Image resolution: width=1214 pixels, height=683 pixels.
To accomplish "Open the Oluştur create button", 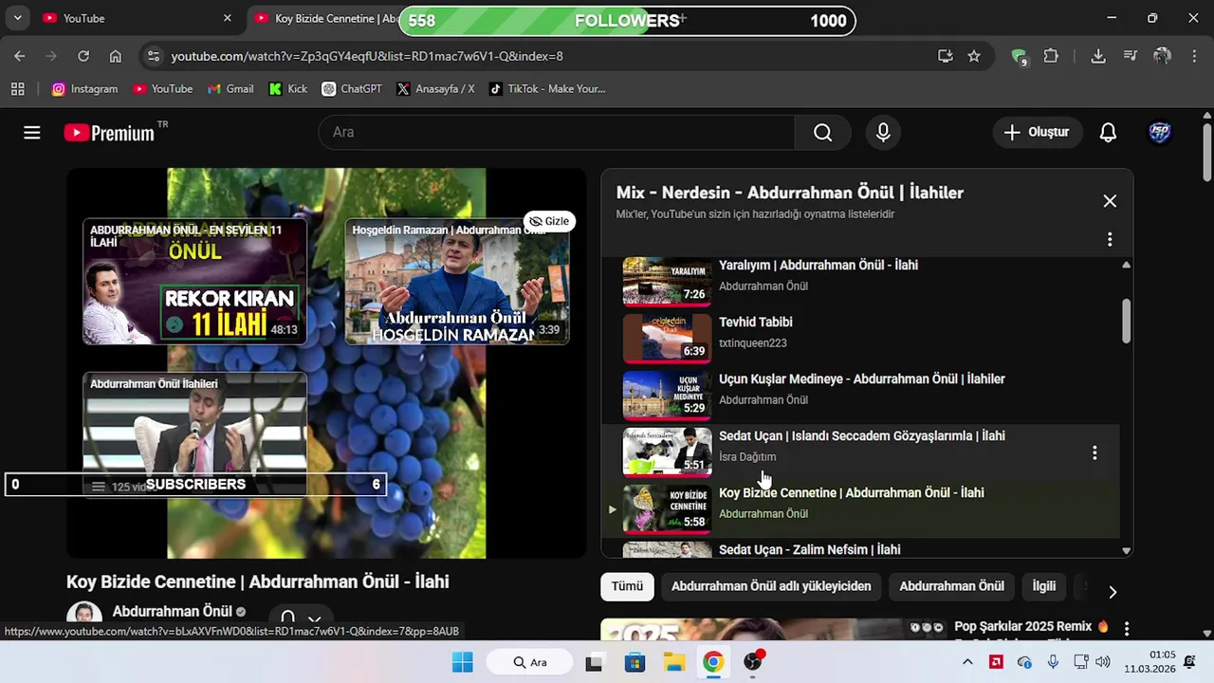I will (1037, 133).
